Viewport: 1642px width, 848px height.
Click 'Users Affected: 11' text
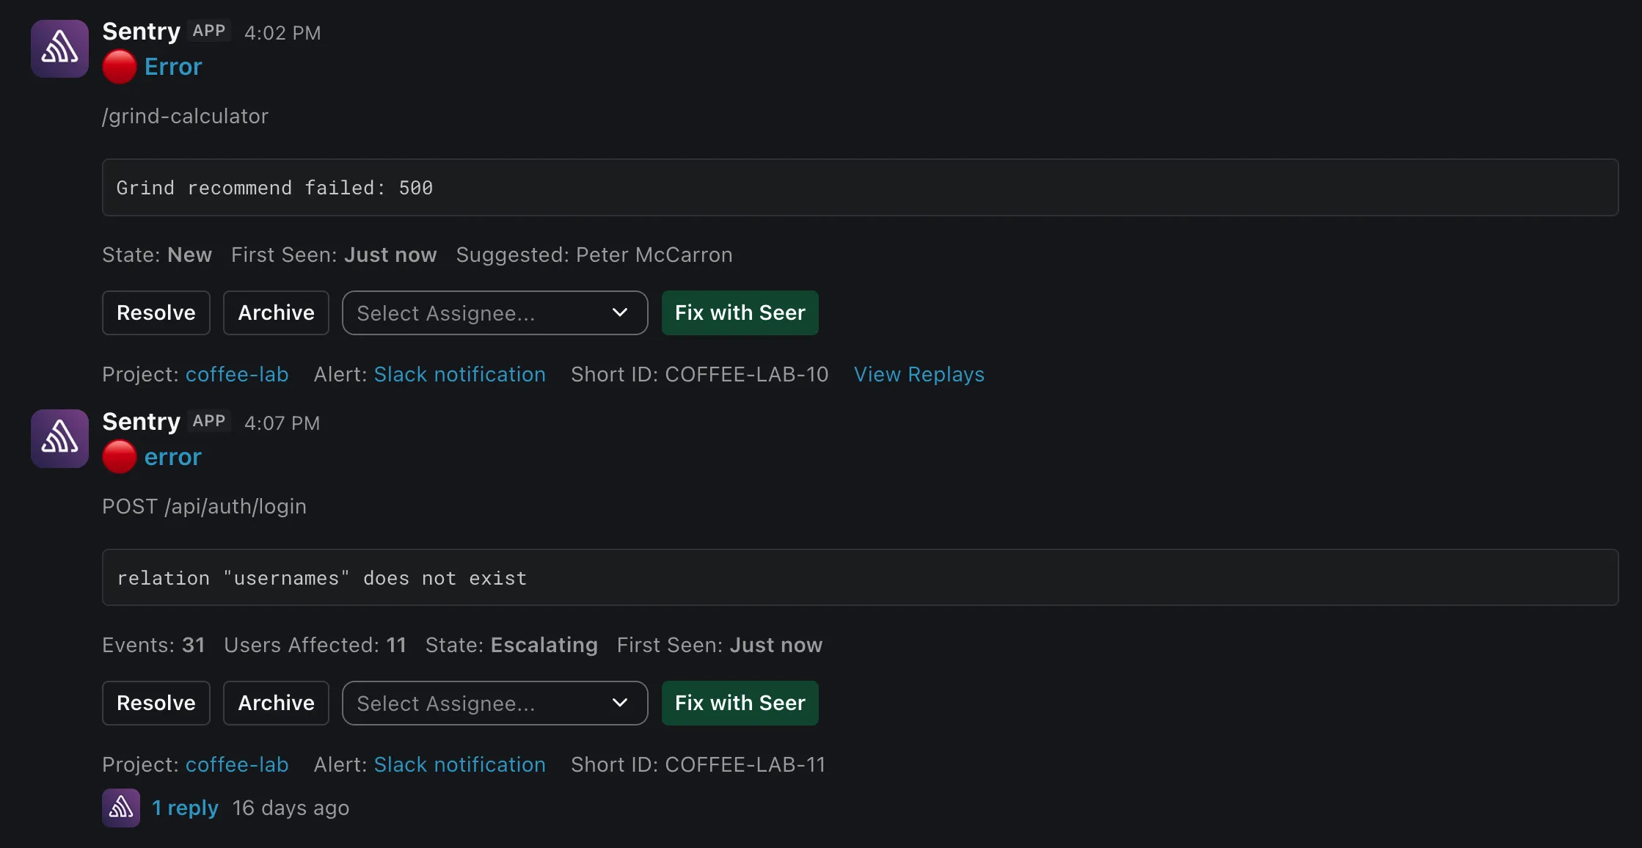(315, 645)
